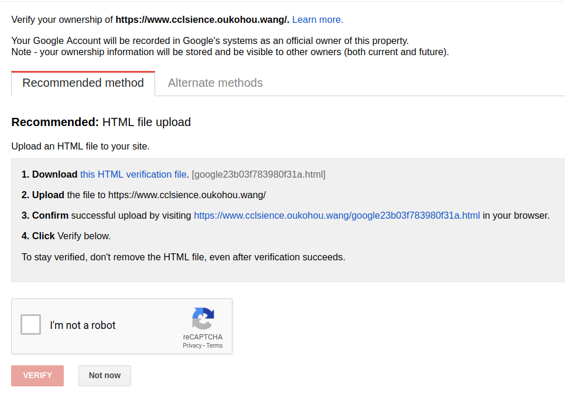The width and height of the screenshot is (565, 394).
Task: Select the Recommended method tab
Action: (x=83, y=83)
